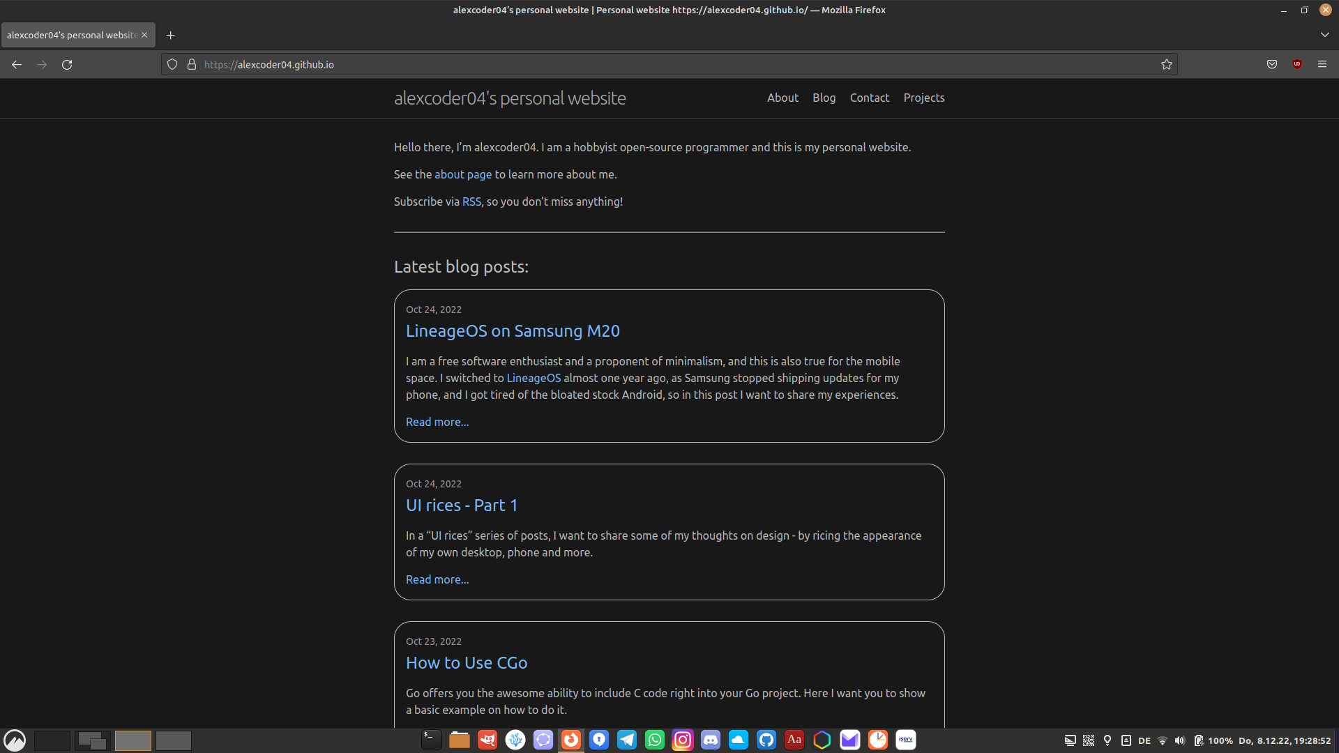1339x753 pixels.
Task: Switch to the fourth workspace
Action: coord(174,740)
